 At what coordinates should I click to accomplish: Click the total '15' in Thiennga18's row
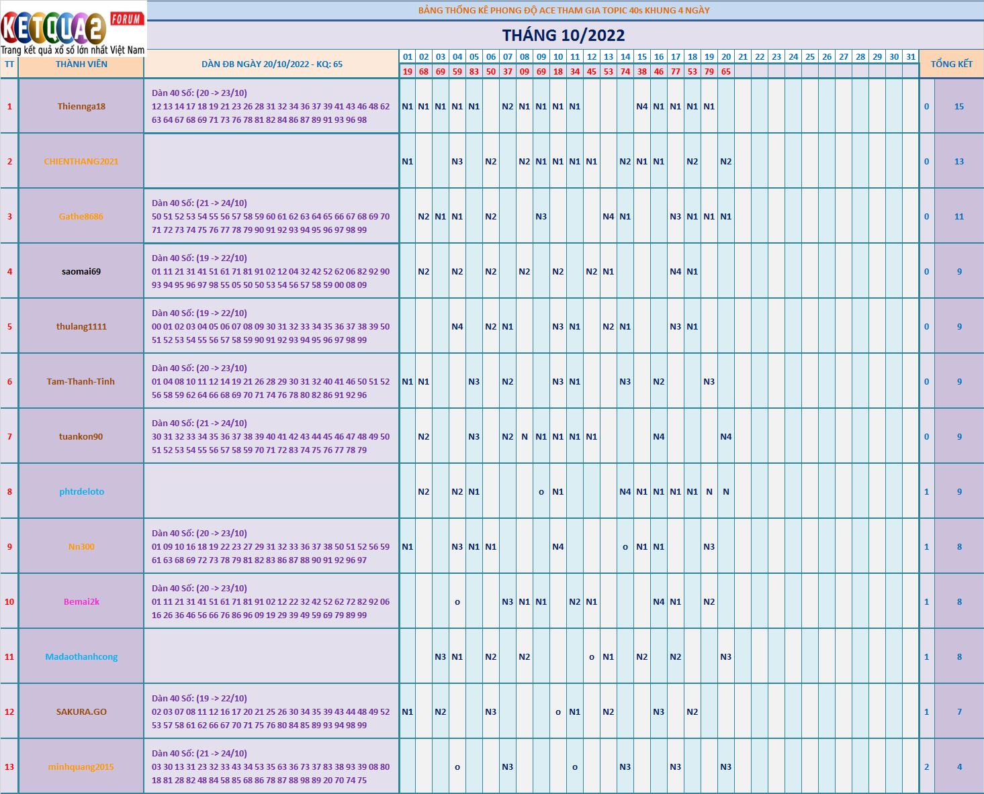(x=959, y=106)
